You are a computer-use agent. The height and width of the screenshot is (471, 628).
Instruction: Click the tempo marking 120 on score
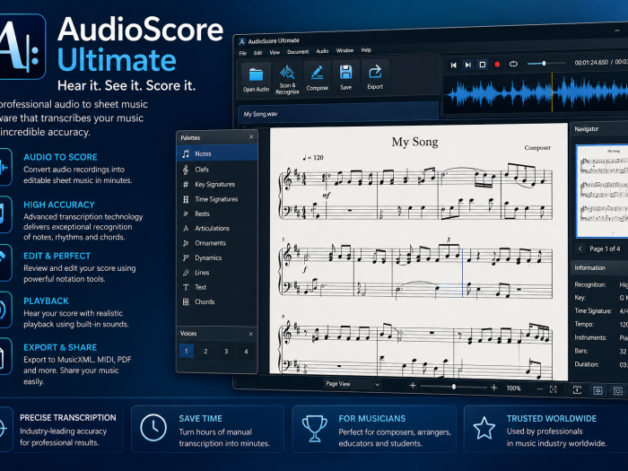pos(313,157)
